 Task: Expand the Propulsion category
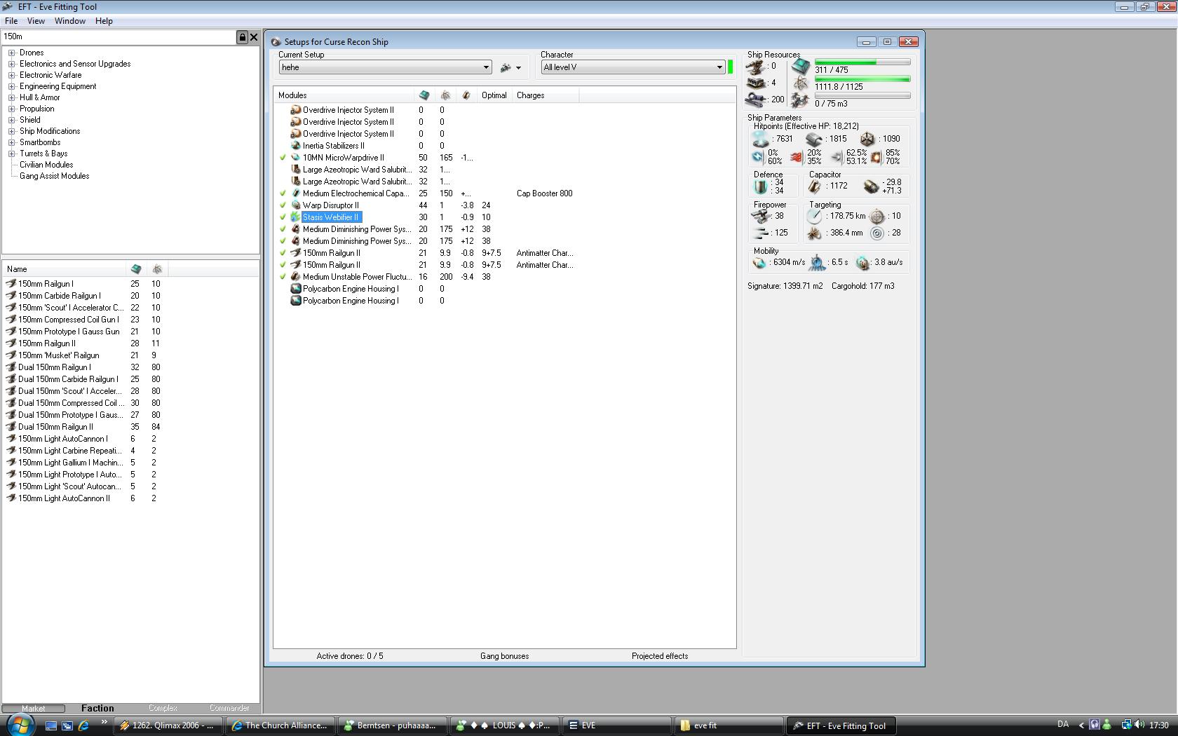(11, 109)
